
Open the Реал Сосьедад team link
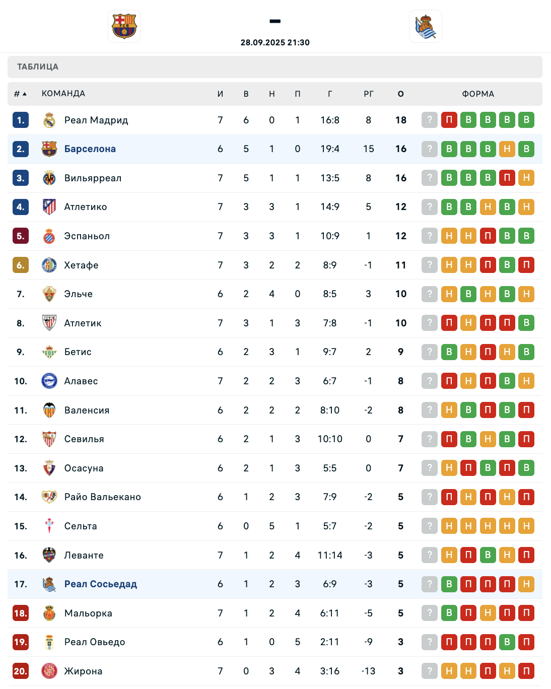tap(101, 584)
